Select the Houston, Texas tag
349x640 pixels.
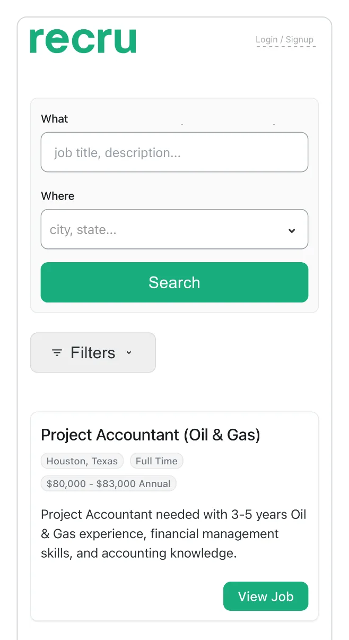click(82, 461)
